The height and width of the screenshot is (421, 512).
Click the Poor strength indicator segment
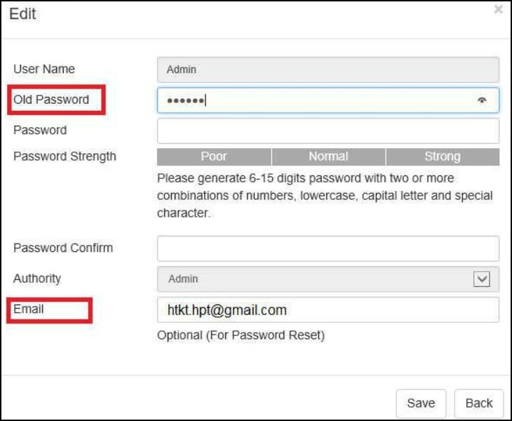[214, 156]
